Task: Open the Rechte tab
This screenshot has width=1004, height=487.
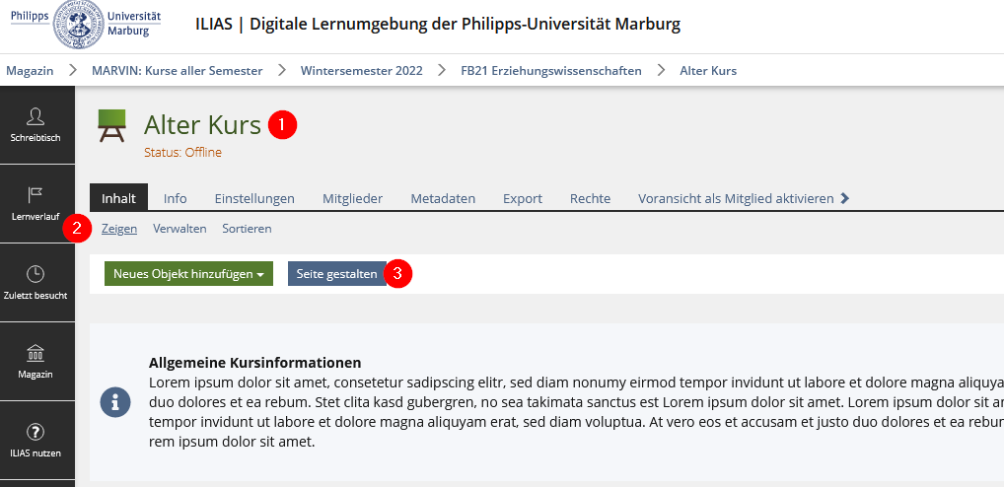Action: pyautogui.click(x=590, y=198)
